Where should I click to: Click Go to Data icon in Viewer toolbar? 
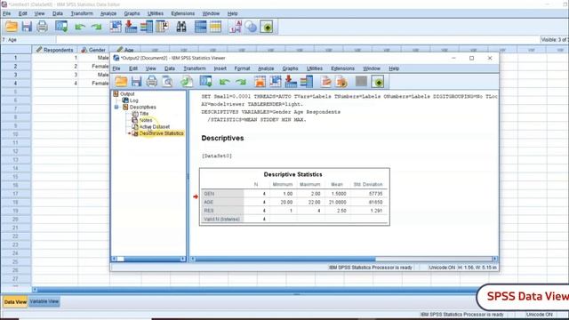click(260, 82)
